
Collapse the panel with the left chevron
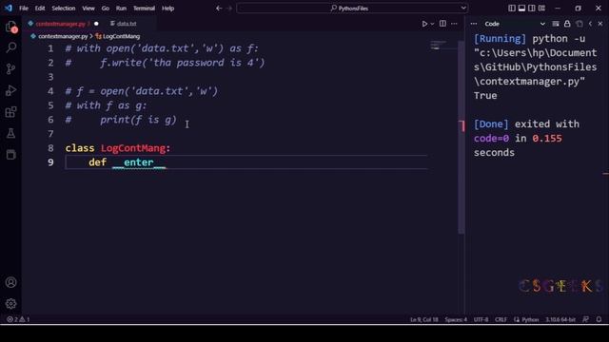point(590,24)
